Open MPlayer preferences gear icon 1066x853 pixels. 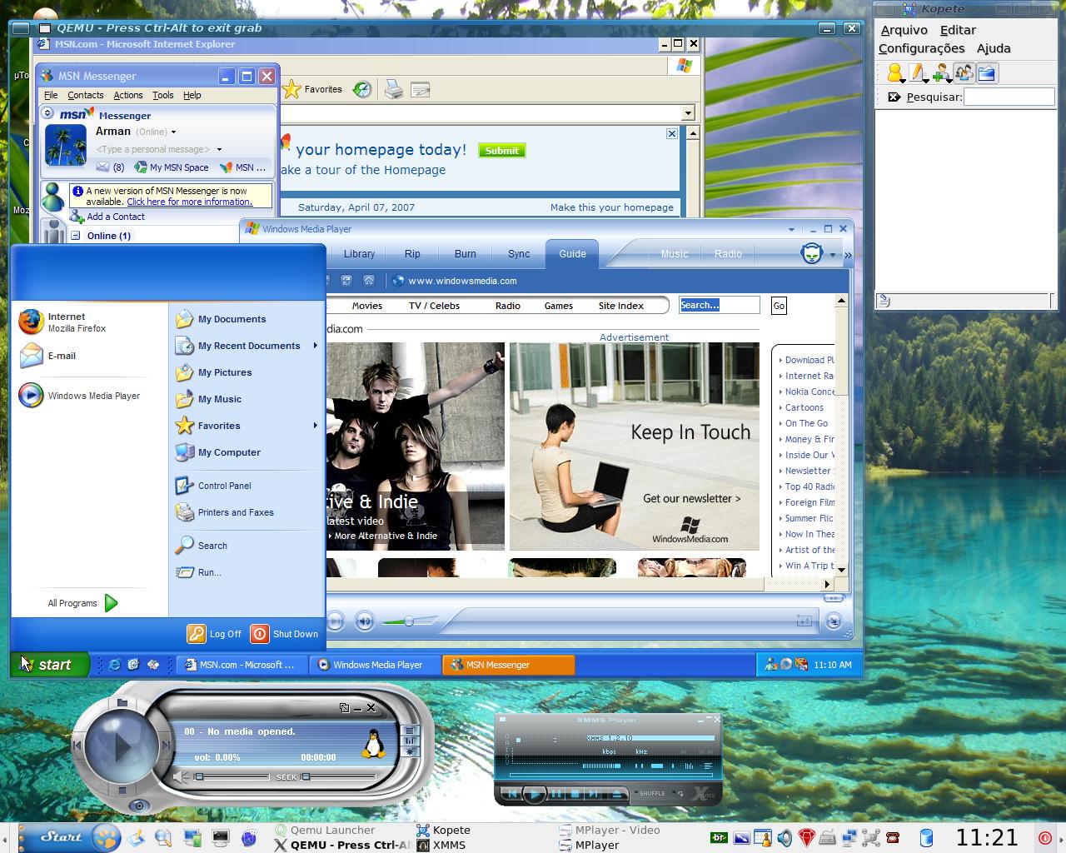click(x=409, y=751)
